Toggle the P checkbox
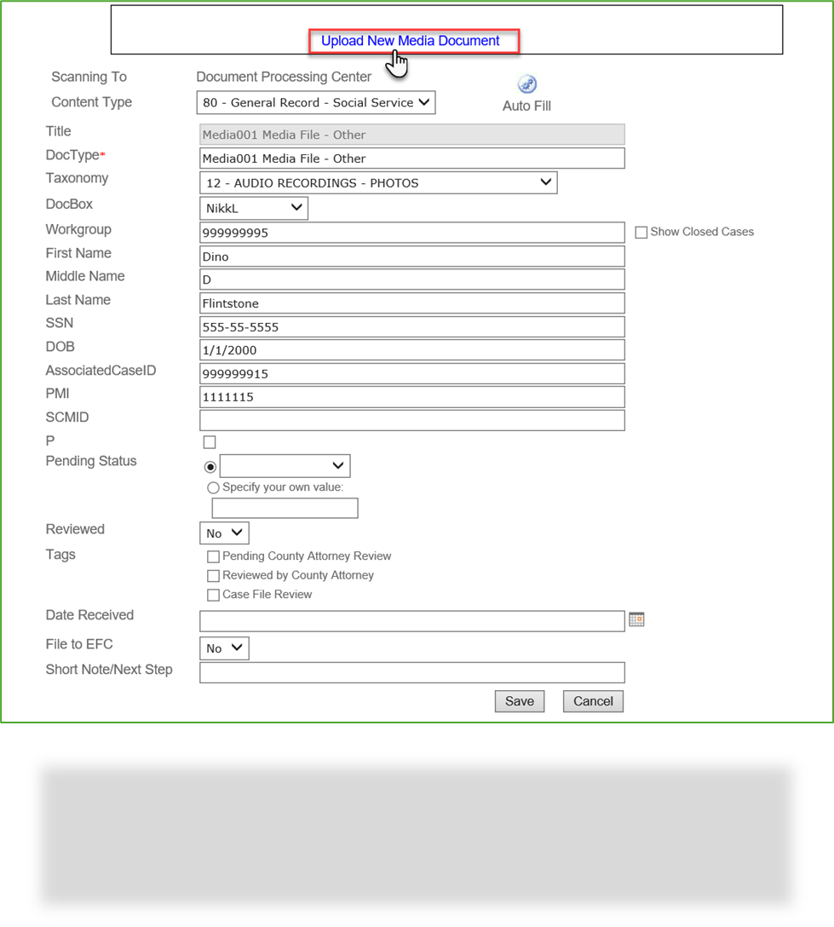834x927 pixels. pos(210,441)
